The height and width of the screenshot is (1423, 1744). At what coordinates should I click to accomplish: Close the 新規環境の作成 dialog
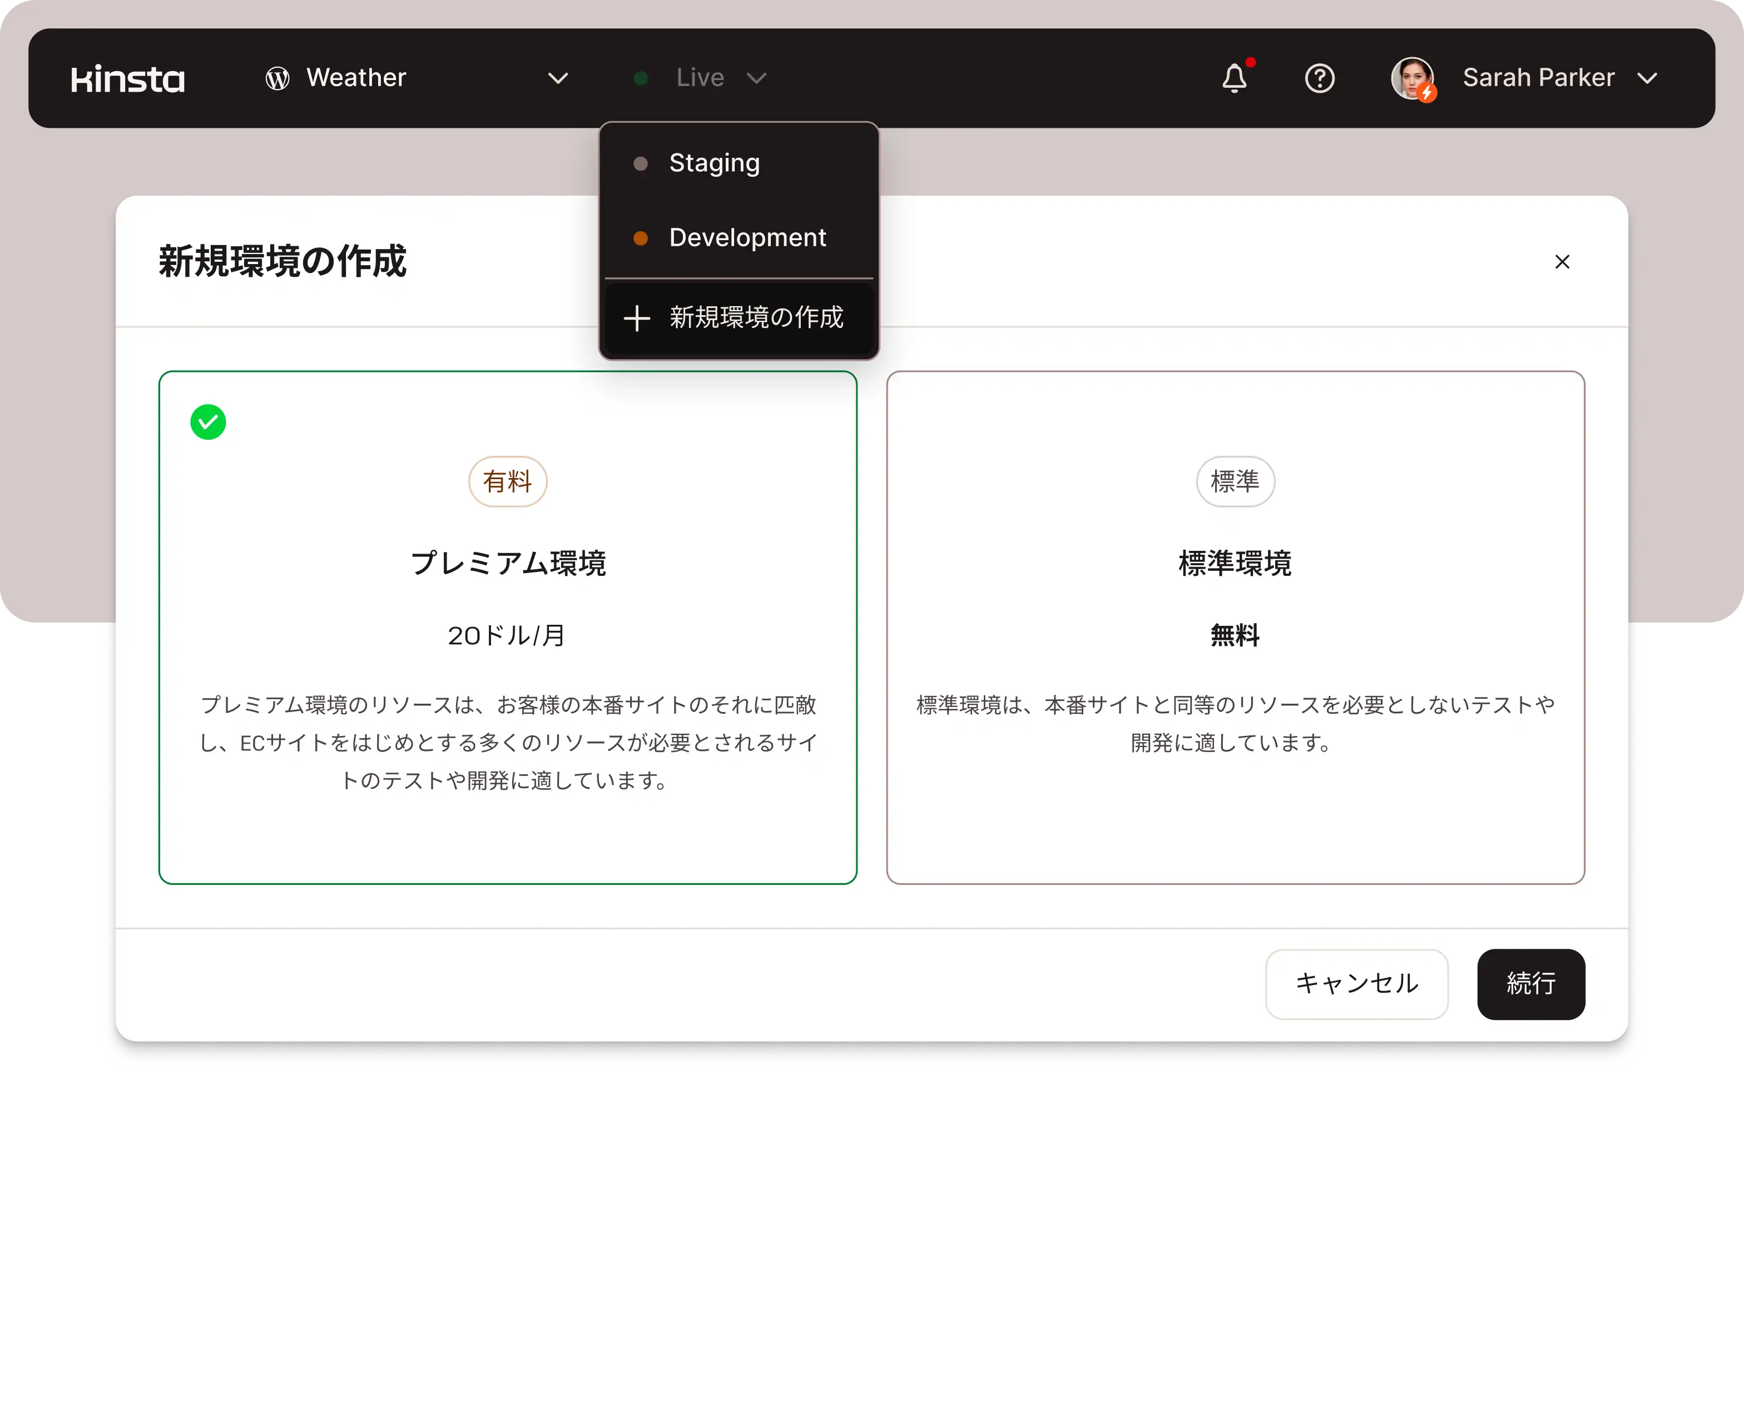coord(1562,261)
